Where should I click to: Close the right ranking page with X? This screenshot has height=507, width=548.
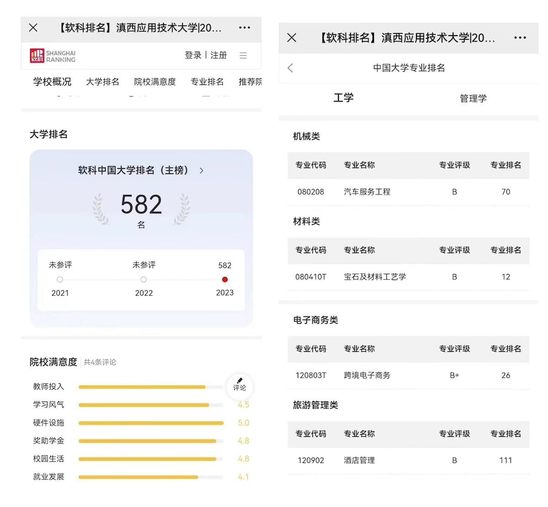point(292,37)
